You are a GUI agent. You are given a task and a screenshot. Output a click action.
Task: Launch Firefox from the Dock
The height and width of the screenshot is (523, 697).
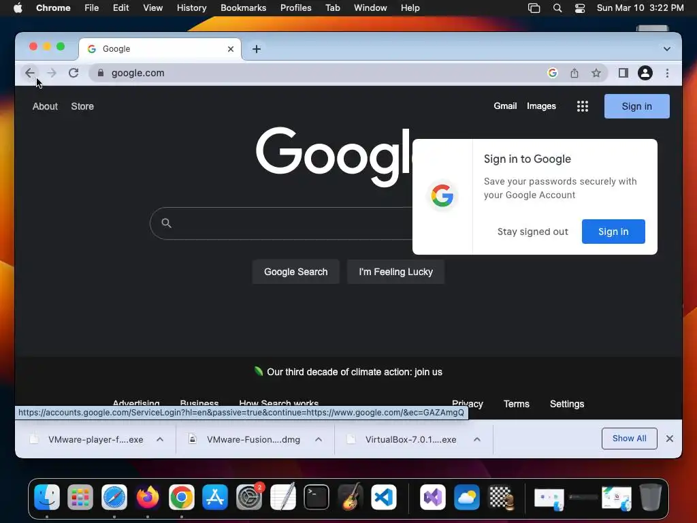pos(148,496)
